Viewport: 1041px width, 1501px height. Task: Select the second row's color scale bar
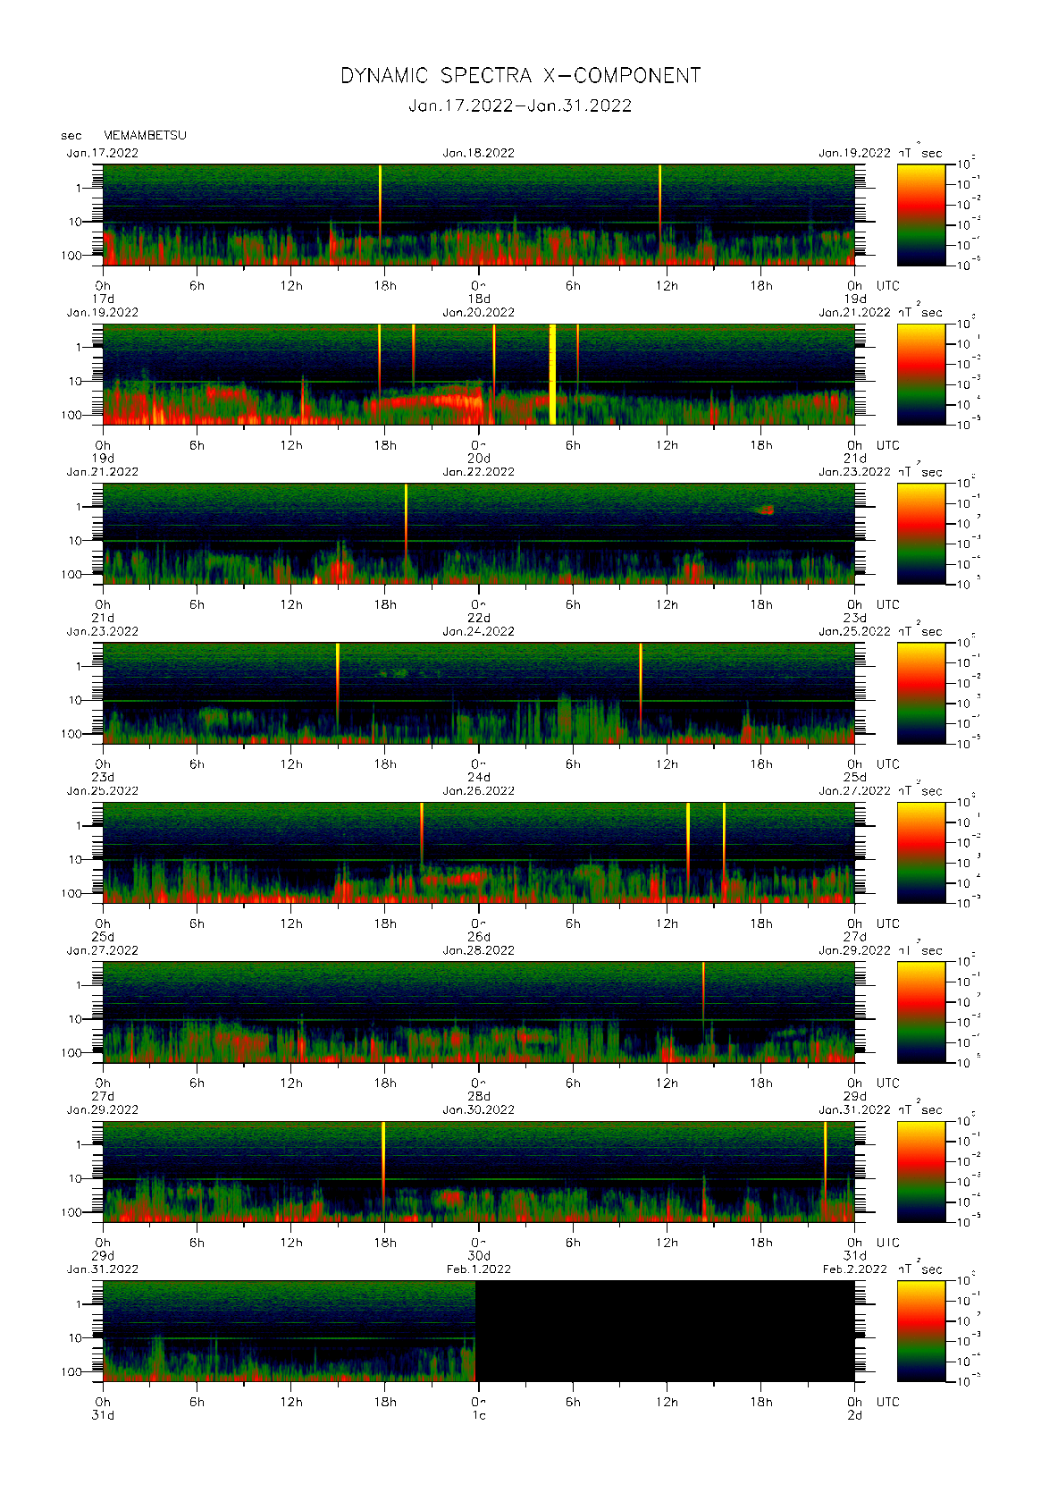[x=920, y=374]
